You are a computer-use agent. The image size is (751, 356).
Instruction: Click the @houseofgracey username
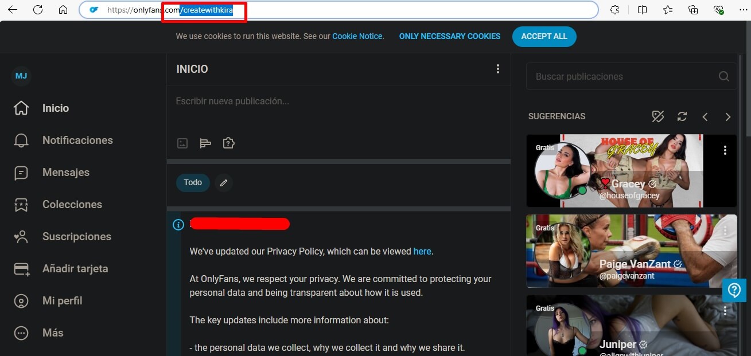pos(629,195)
